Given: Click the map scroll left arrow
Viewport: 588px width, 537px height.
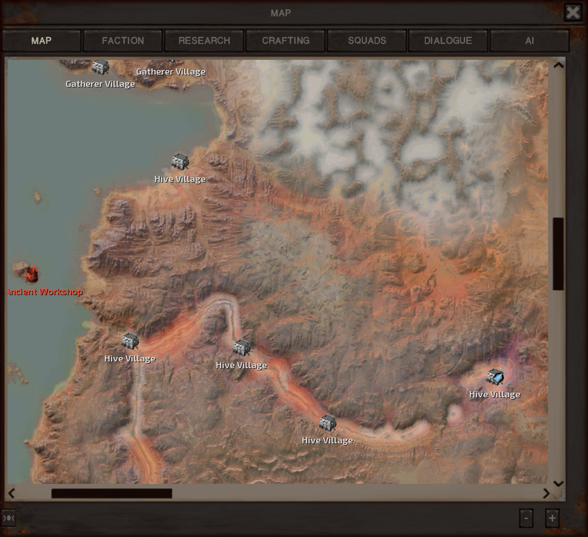Looking at the screenshot, I should pos(12,493).
